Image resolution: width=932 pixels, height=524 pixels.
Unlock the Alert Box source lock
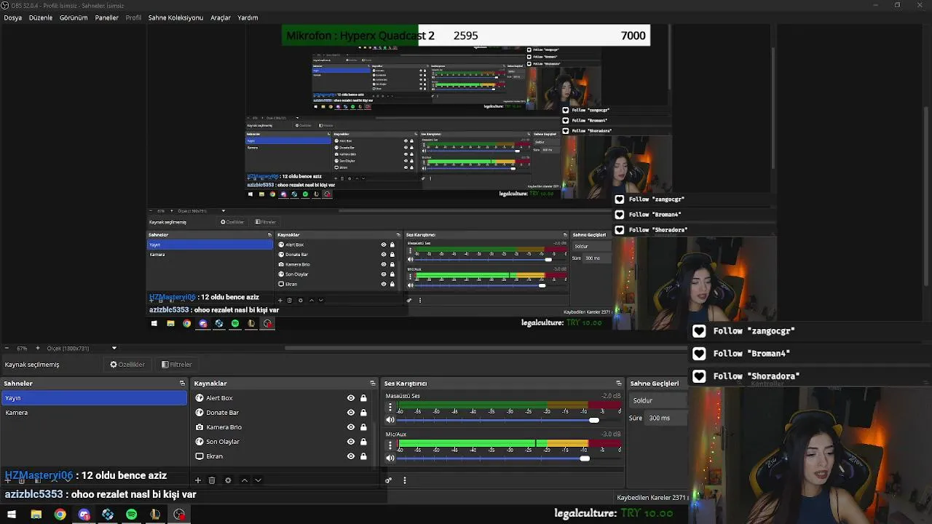click(x=363, y=398)
